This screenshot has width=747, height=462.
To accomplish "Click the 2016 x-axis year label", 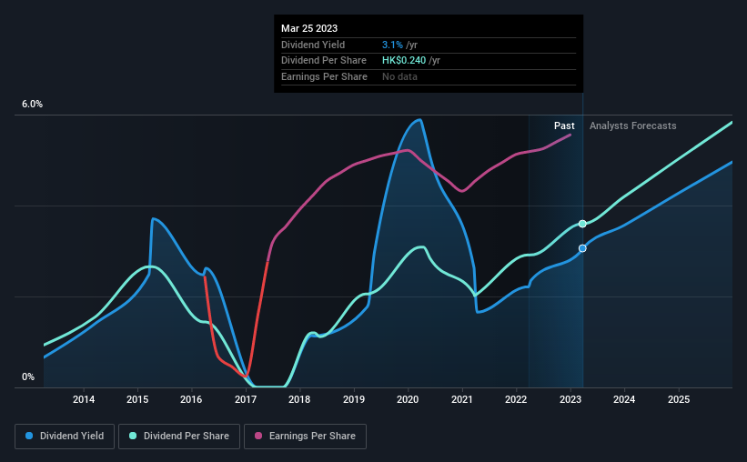I will pyautogui.click(x=191, y=399).
